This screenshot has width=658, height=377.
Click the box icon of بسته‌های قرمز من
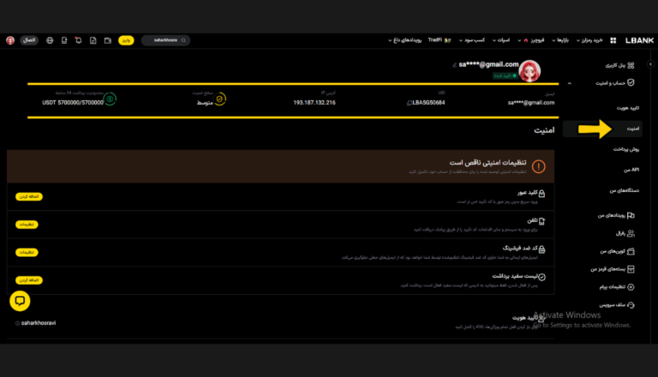(631, 269)
